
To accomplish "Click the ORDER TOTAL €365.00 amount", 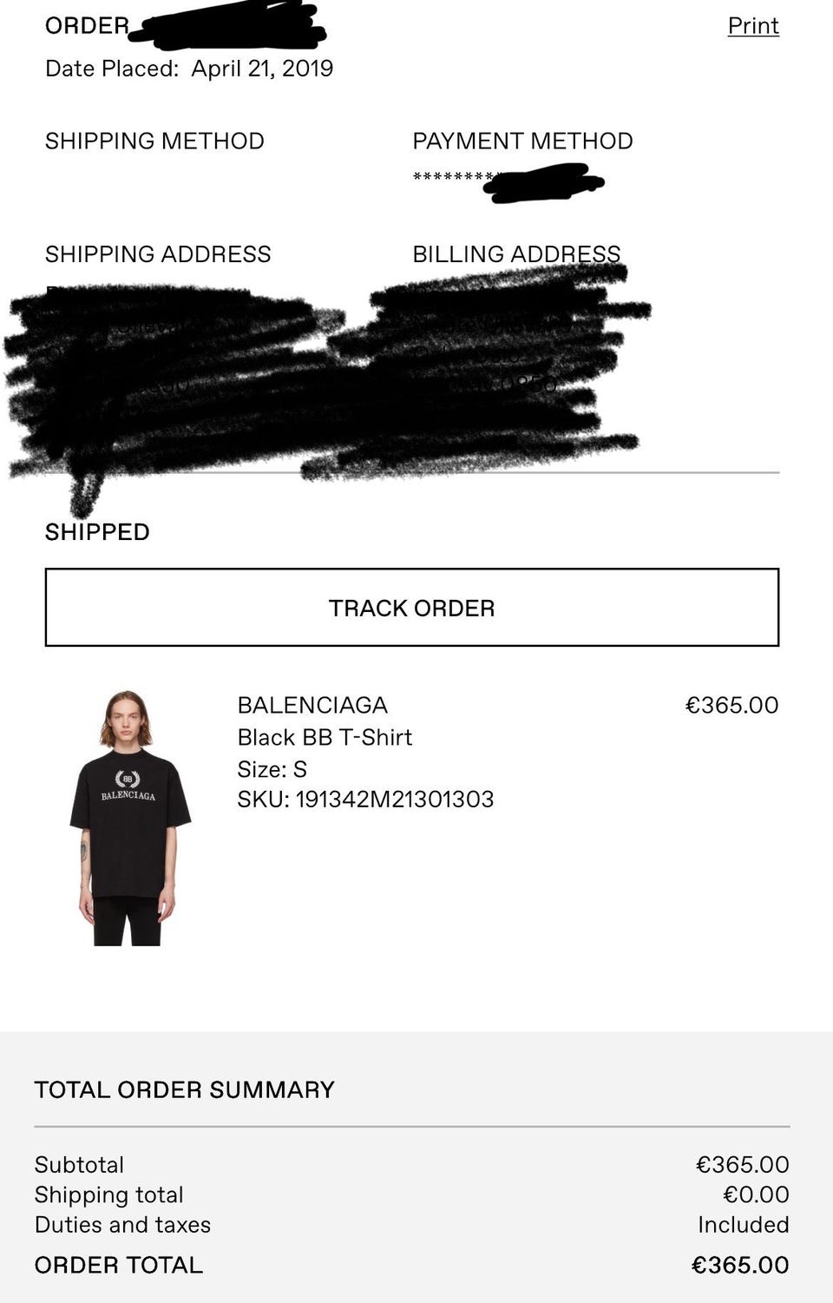I will click(x=739, y=1265).
